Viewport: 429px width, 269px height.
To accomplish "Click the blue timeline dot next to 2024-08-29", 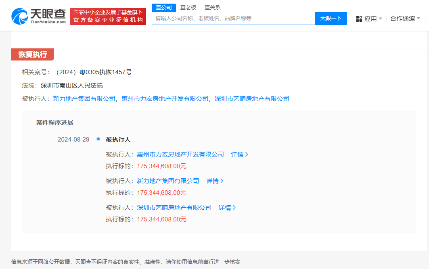I will (x=98, y=139).
